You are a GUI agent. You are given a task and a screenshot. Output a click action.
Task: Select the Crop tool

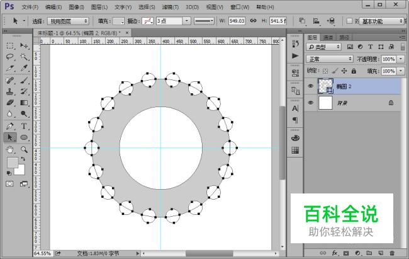10,68
